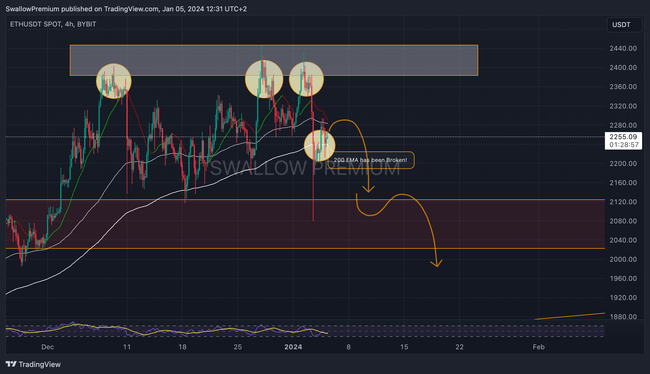The image size is (650, 374).
Task: Click the 2440.00 price axis label
Action: (x=623, y=48)
